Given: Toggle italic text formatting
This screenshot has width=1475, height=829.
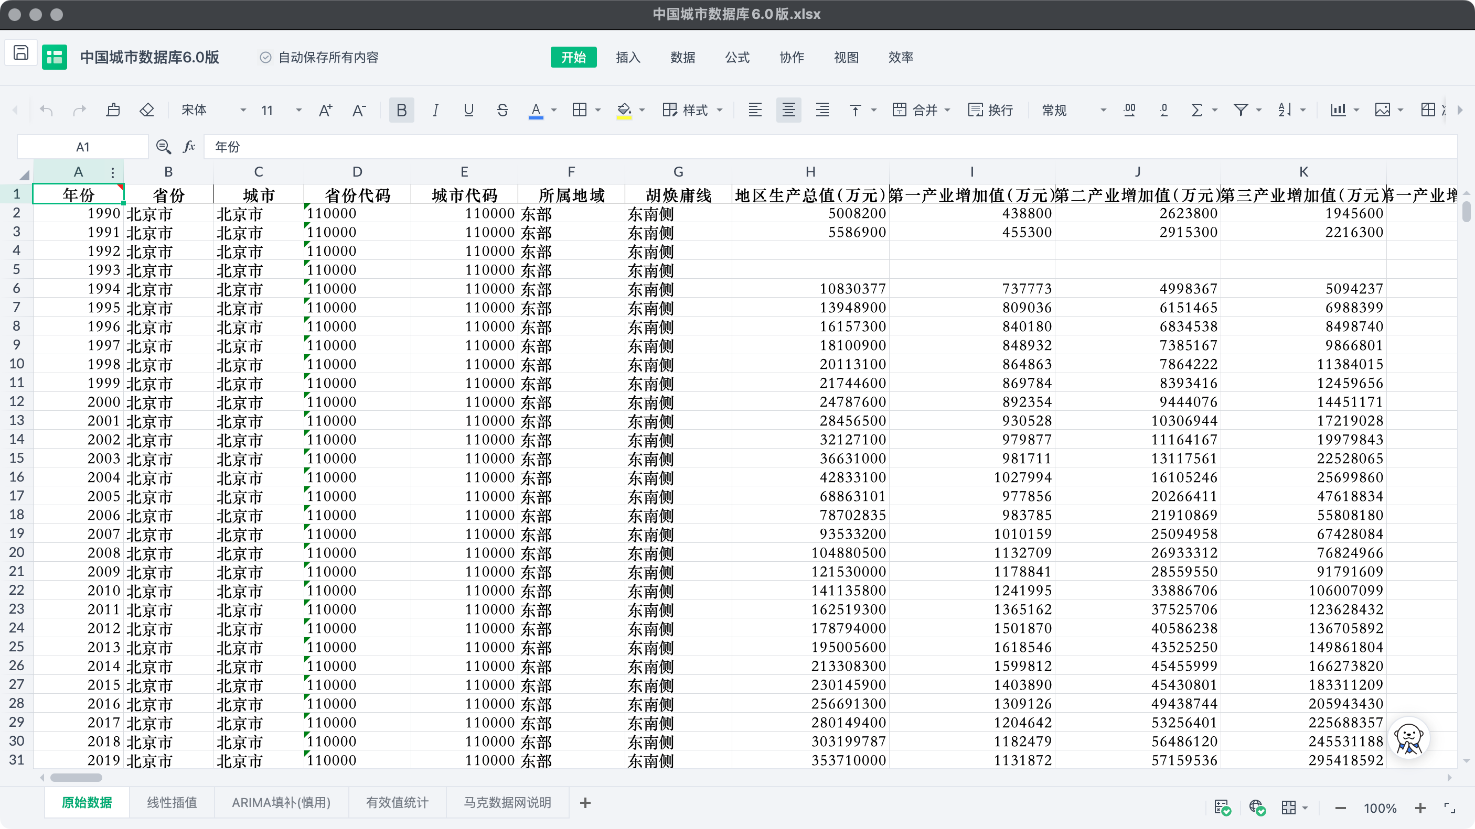Looking at the screenshot, I should coord(435,110).
